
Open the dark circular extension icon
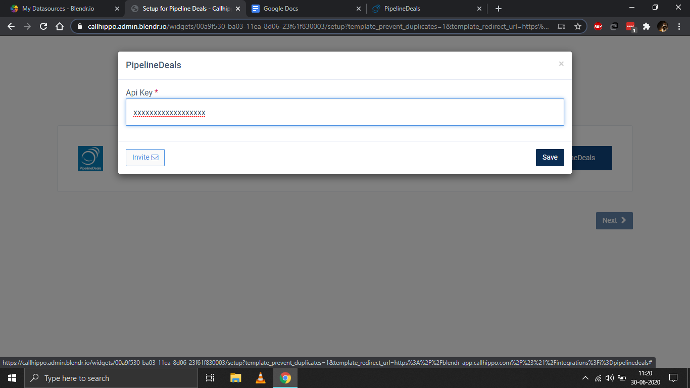(x=614, y=26)
